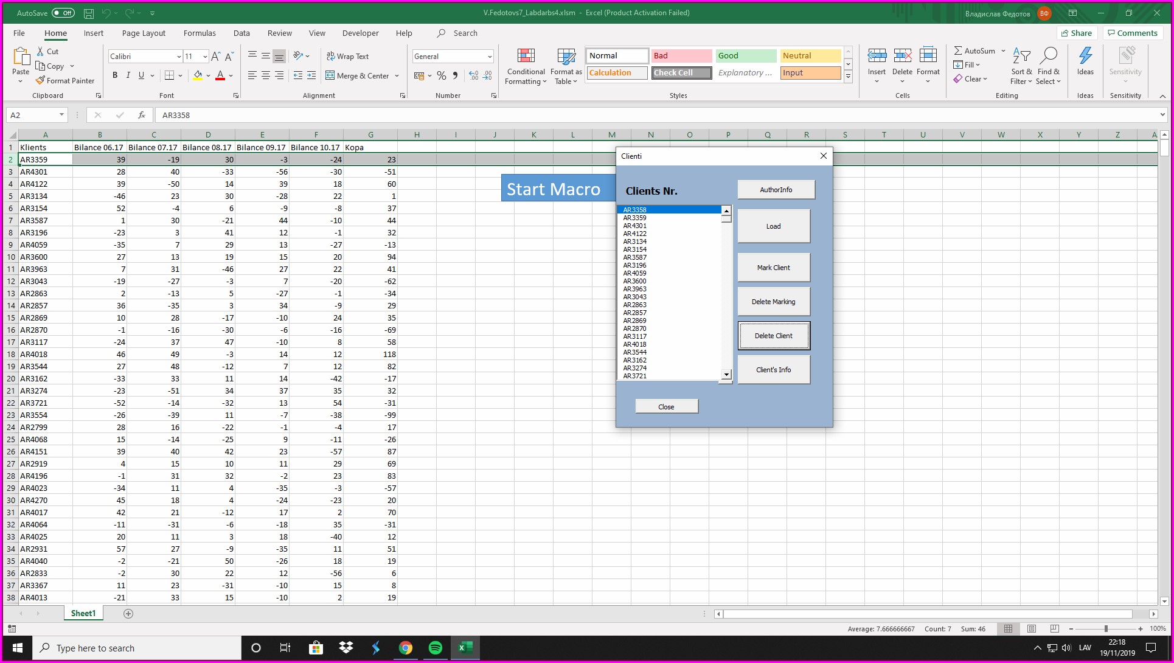Click the Paste icon

21,57
